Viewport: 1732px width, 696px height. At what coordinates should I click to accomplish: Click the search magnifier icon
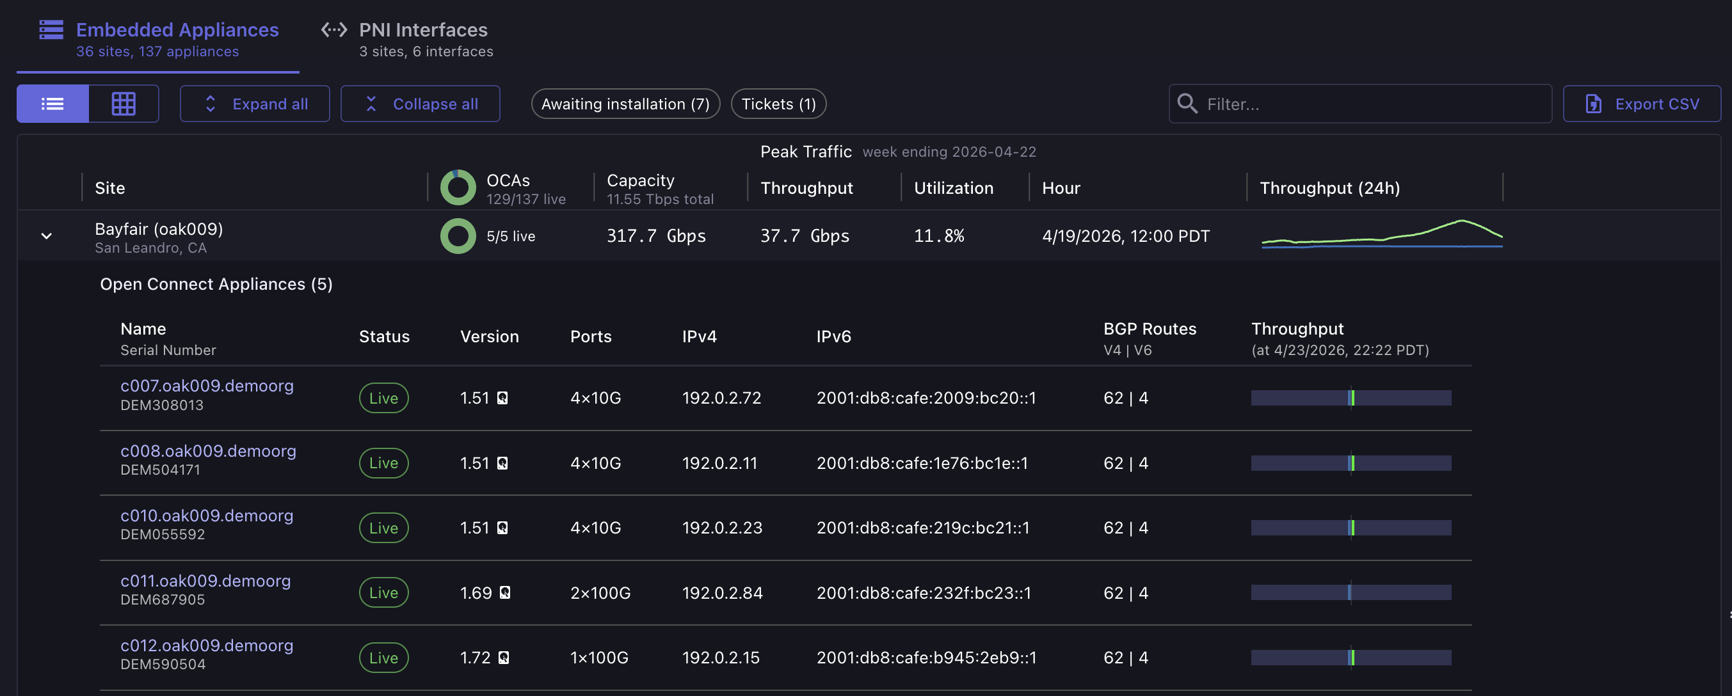1187,104
